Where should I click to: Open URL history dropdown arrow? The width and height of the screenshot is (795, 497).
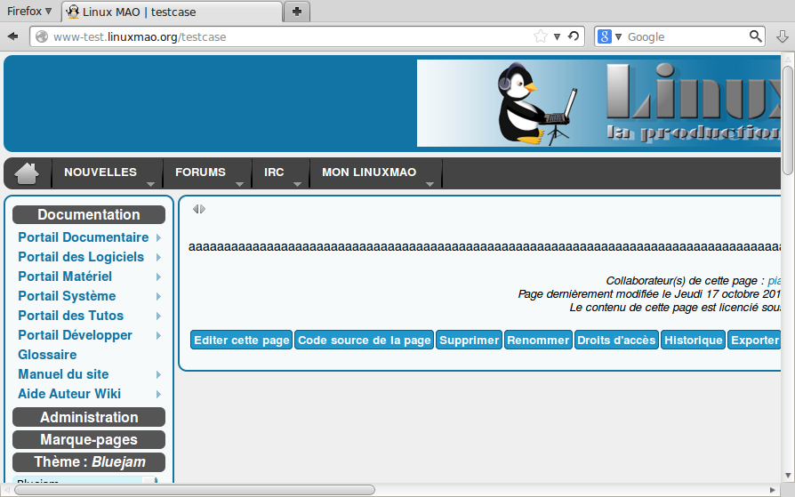557,36
